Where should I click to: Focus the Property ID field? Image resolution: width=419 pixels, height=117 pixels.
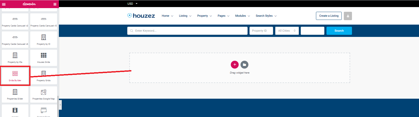pyautogui.click(x=261, y=31)
